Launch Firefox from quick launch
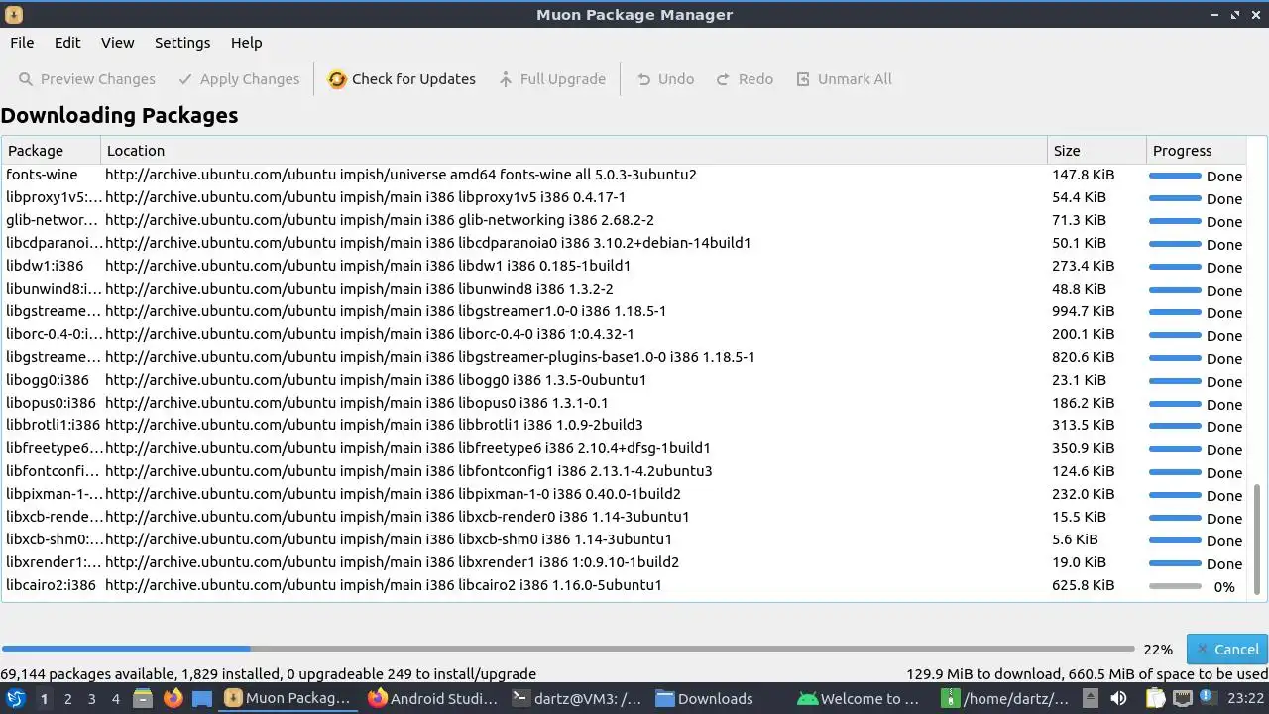The width and height of the screenshot is (1269, 714). point(173,698)
